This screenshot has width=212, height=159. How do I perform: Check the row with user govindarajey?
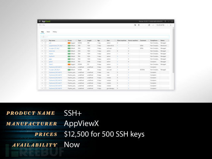(x=45, y=88)
